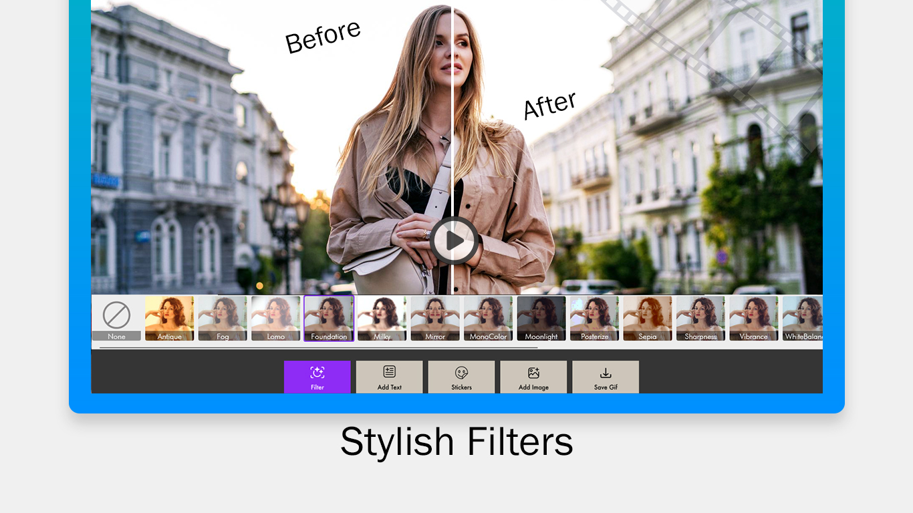Select the Foundation filter thumbnail
This screenshot has width=913, height=513.
point(329,319)
